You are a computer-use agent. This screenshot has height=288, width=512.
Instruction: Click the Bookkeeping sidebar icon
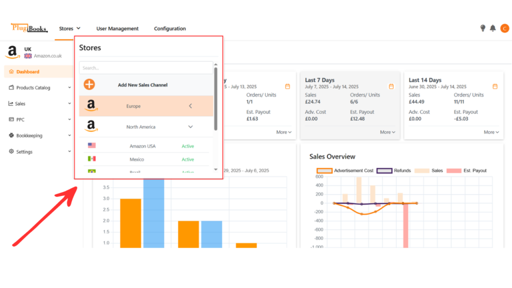pyautogui.click(x=11, y=135)
